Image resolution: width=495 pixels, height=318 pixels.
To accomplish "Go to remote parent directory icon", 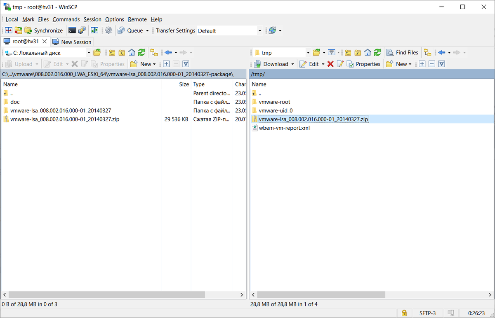I will tap(348, 52).
